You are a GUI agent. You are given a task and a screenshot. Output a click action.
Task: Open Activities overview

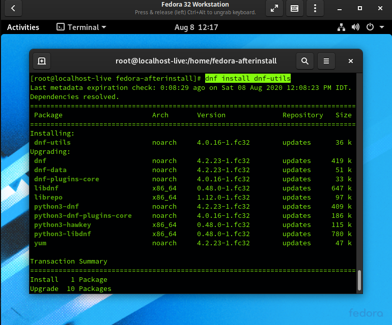pyautogui.click(x=23, y=27)
